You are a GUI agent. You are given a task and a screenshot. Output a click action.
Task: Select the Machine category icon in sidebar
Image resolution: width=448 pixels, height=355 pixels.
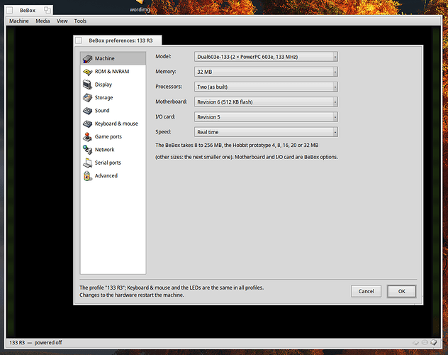[87, 58]
